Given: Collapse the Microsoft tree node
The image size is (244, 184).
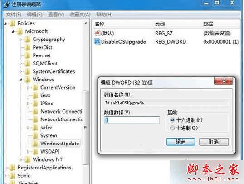Looking at the screenshot, I should (x=13, y=32).
